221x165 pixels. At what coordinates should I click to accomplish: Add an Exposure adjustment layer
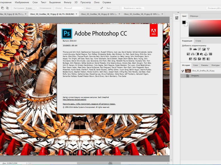tap(204, 49)
